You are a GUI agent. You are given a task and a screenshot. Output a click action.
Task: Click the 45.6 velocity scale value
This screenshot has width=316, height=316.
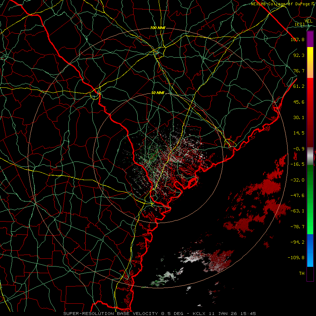(299, 102)
